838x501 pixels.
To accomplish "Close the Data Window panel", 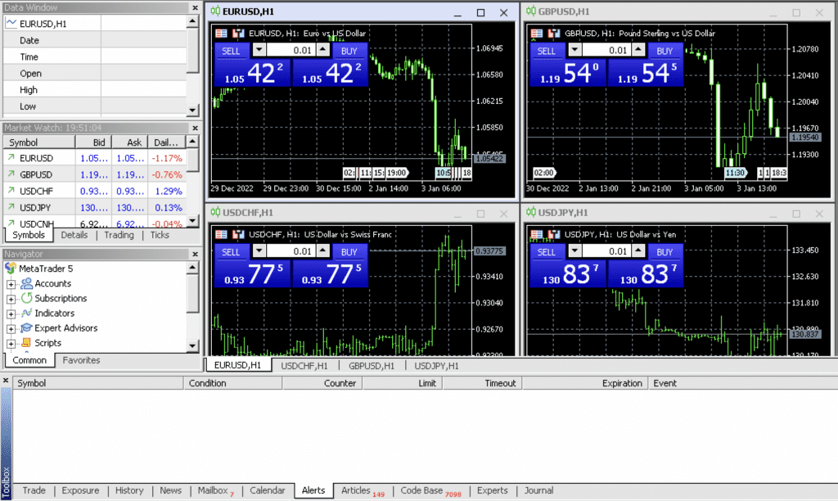I will point(195,7).
